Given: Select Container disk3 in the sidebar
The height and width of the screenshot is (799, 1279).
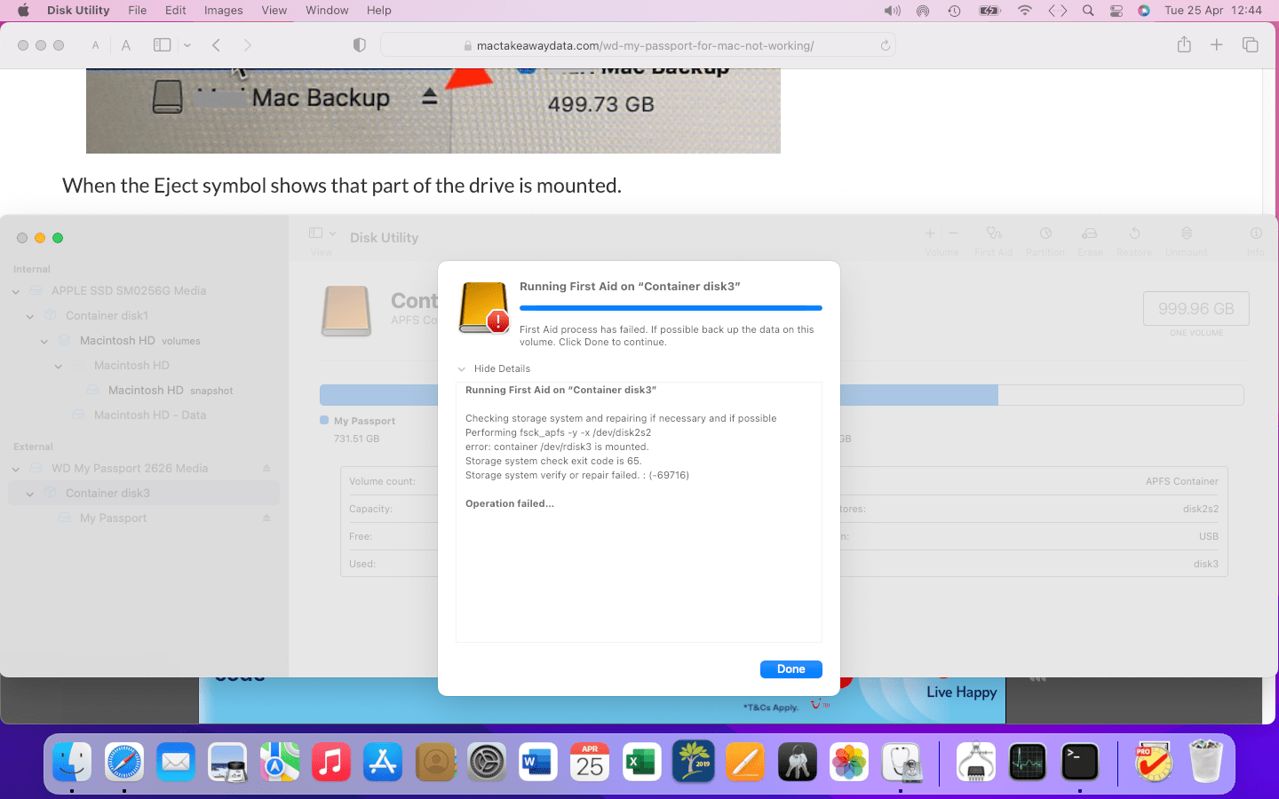Looking at the screenshot, I should [107, 493].
